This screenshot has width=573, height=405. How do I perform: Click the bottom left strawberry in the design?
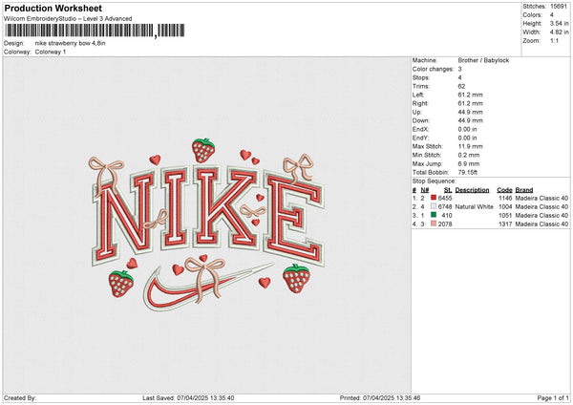[120, 283]
